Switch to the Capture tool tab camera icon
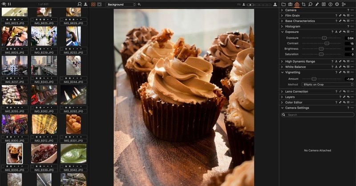The height and width of the screenshot is (186, 356). (x=290, y=4)
